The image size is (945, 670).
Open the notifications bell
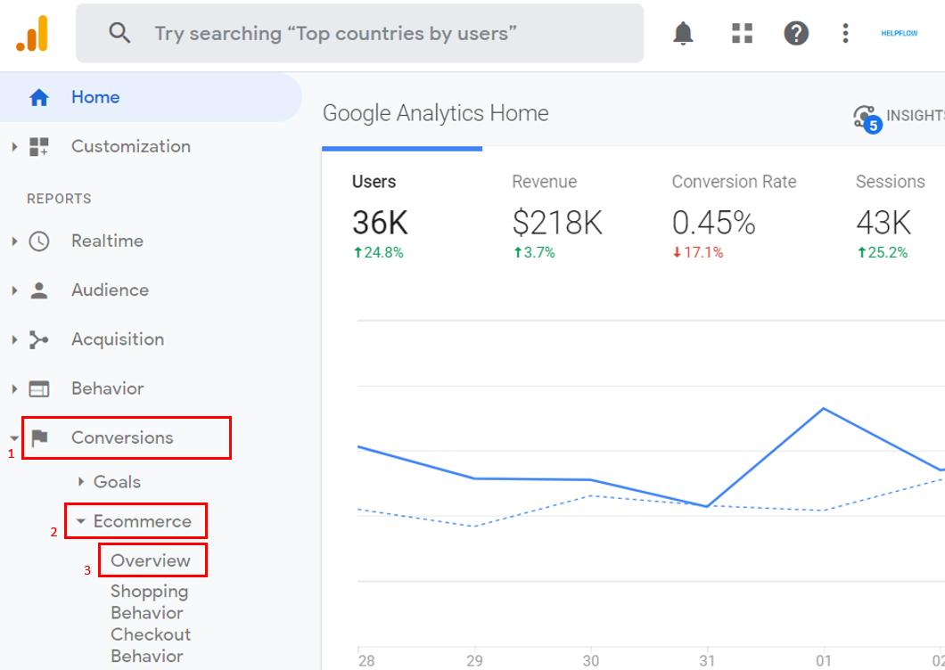(683, 33)
